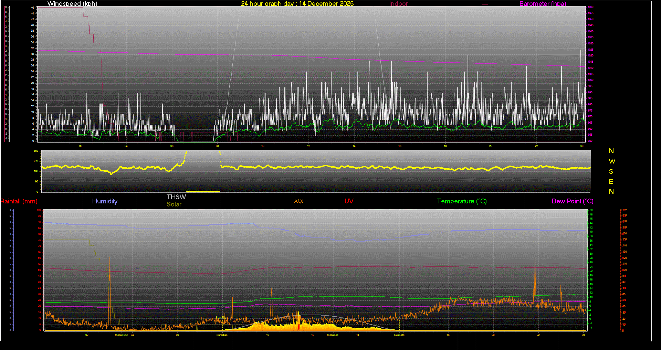The height and width of the screenshot is (350, 661).
Task: Click the Moon Rise time marker
Action: 121,335
